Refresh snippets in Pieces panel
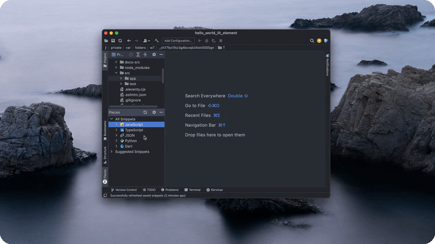Viewport: 435px width, 244px height. pos(145,112)
